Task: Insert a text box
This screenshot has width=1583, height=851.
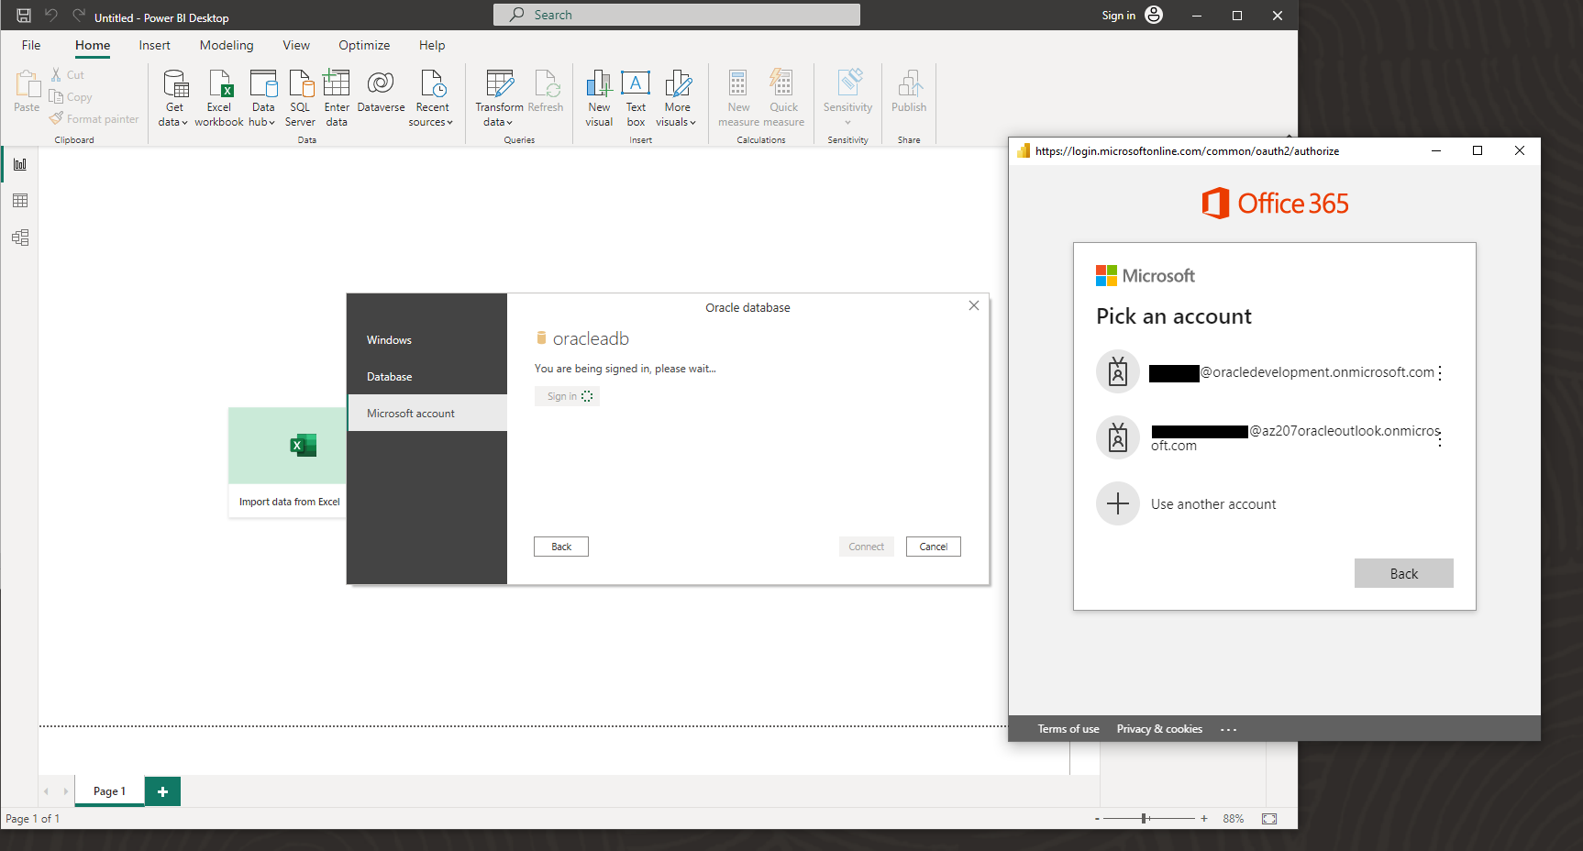Action: [x=636, y=96]
